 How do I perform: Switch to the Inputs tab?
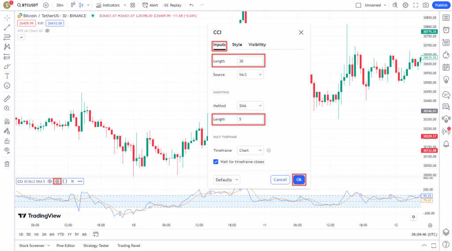[x=219, y=45]
